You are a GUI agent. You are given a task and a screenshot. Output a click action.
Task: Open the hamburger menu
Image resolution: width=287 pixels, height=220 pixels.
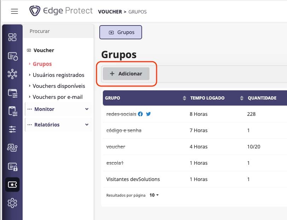click(14, 11)
